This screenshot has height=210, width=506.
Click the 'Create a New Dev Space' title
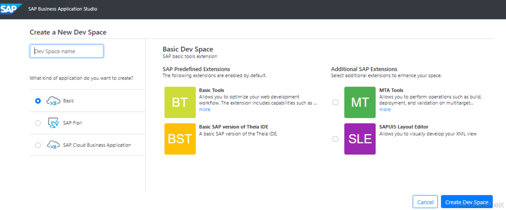[68, 32]
